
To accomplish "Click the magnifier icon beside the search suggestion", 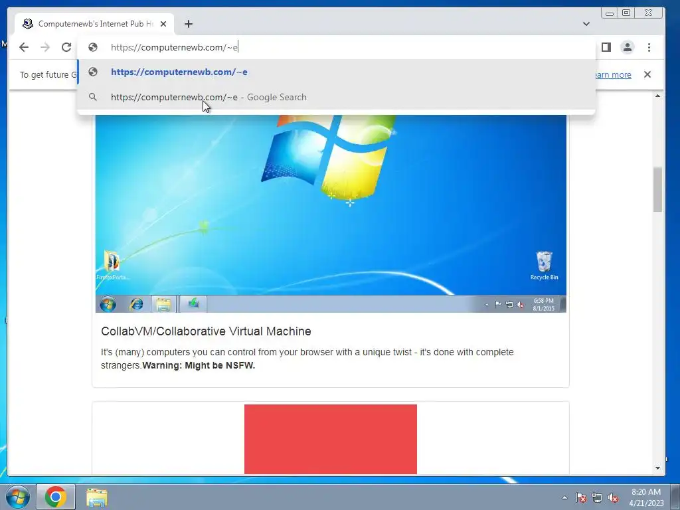I will (x=93, y=97).
